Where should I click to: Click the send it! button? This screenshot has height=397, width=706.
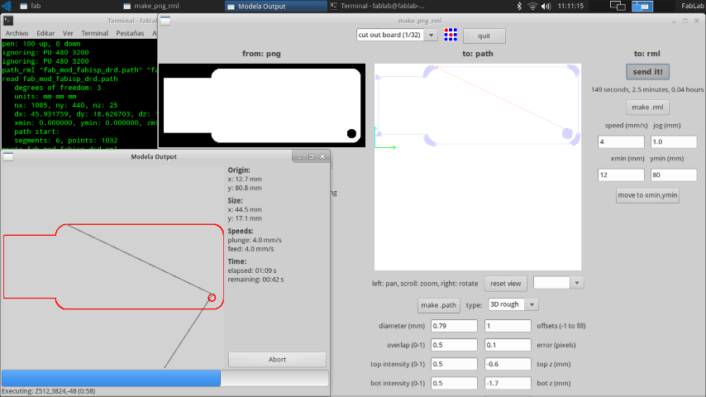pyautogui.click(x=647, y=72)
